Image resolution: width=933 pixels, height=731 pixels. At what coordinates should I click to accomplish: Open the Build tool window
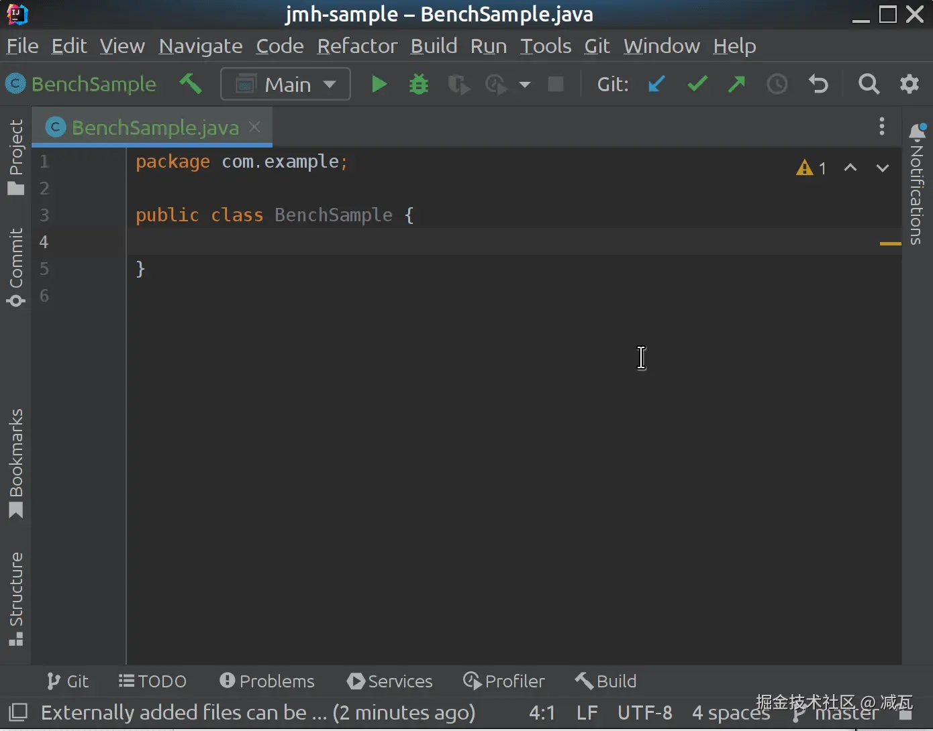pyautogui.click(x=605, y=681)
